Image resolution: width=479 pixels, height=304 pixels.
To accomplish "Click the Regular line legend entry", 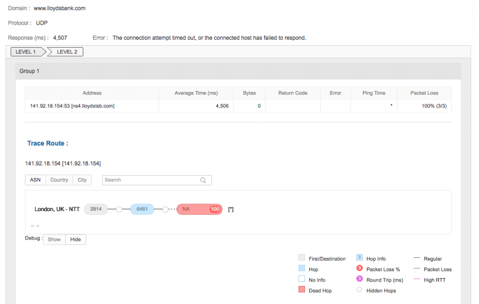I will tap(428, 259).
